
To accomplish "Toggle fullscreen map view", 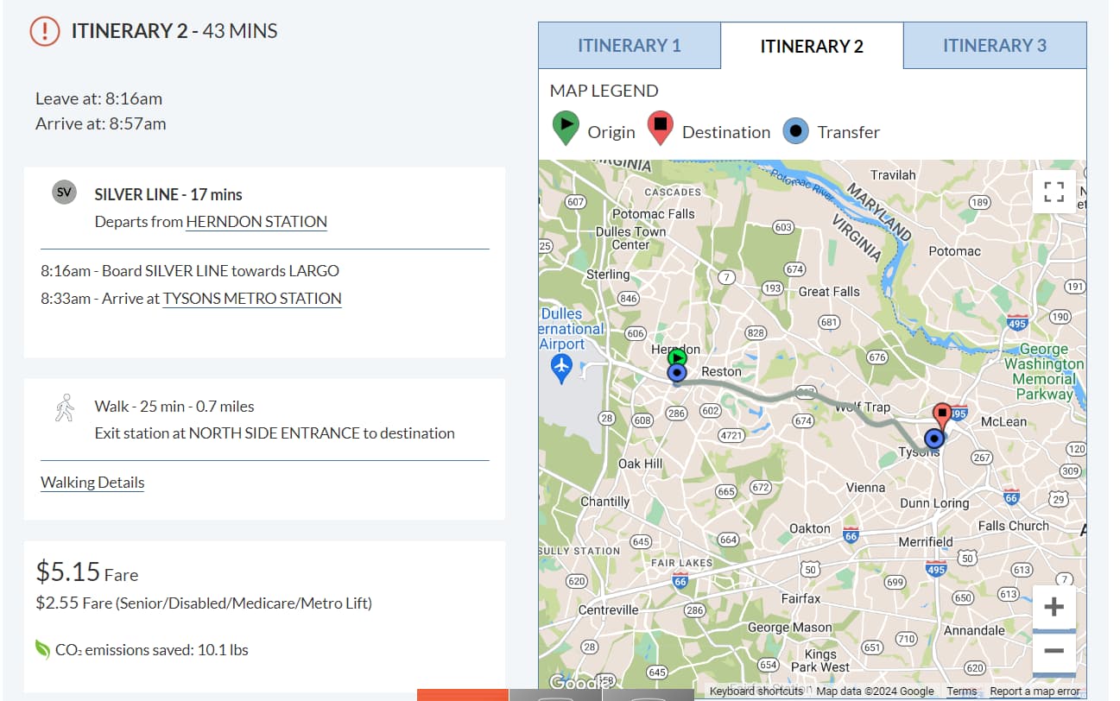I will 1054,191.
